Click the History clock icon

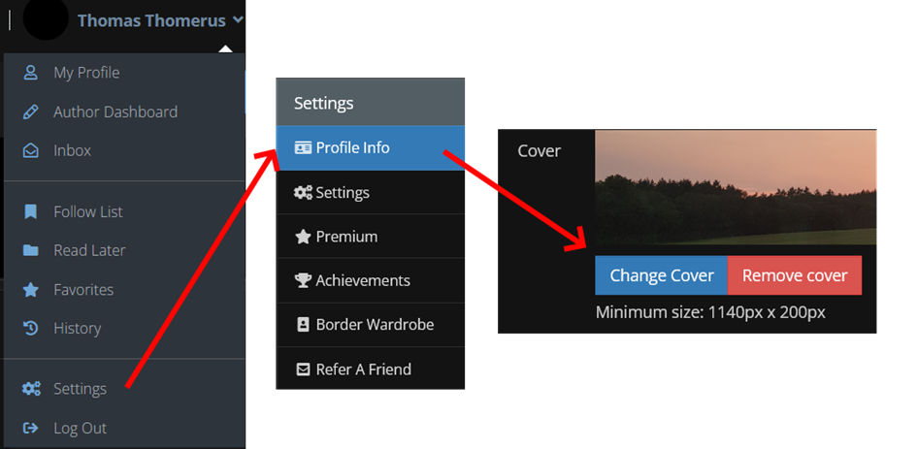(x=30, y=328)
